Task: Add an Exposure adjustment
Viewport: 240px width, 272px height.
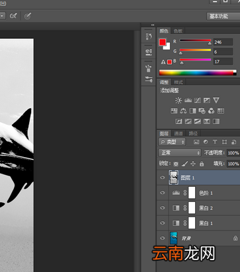Action: (207, 100)
